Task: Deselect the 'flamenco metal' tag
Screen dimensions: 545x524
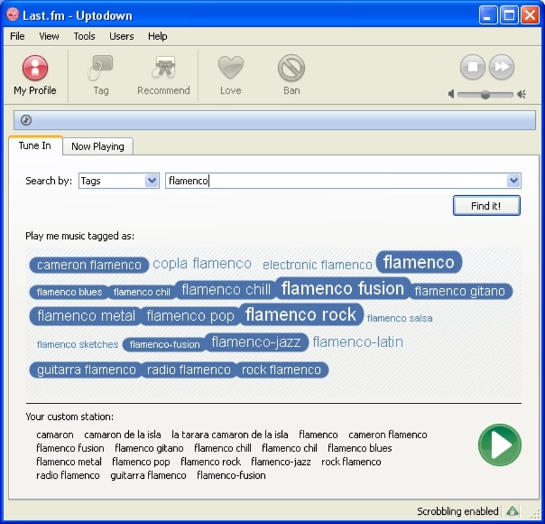Action: click(86, 316)
